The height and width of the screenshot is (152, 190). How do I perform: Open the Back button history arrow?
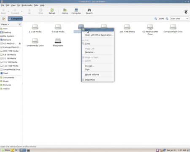coord(8,11)
